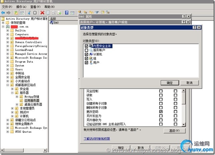Click help button on 选择用户、计算机 title bar

(x=184, y=22)
